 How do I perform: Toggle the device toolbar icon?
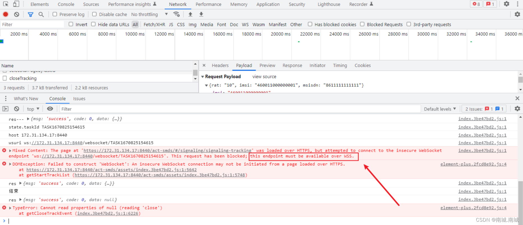pyautogui.click(x=16, y=4)
